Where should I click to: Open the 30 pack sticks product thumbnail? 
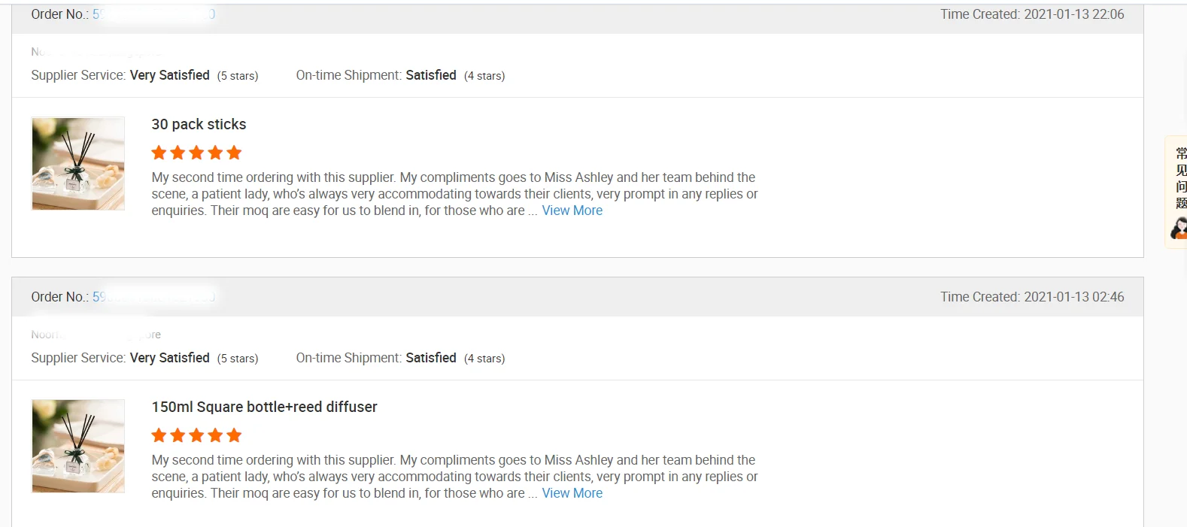pos(78,163)
